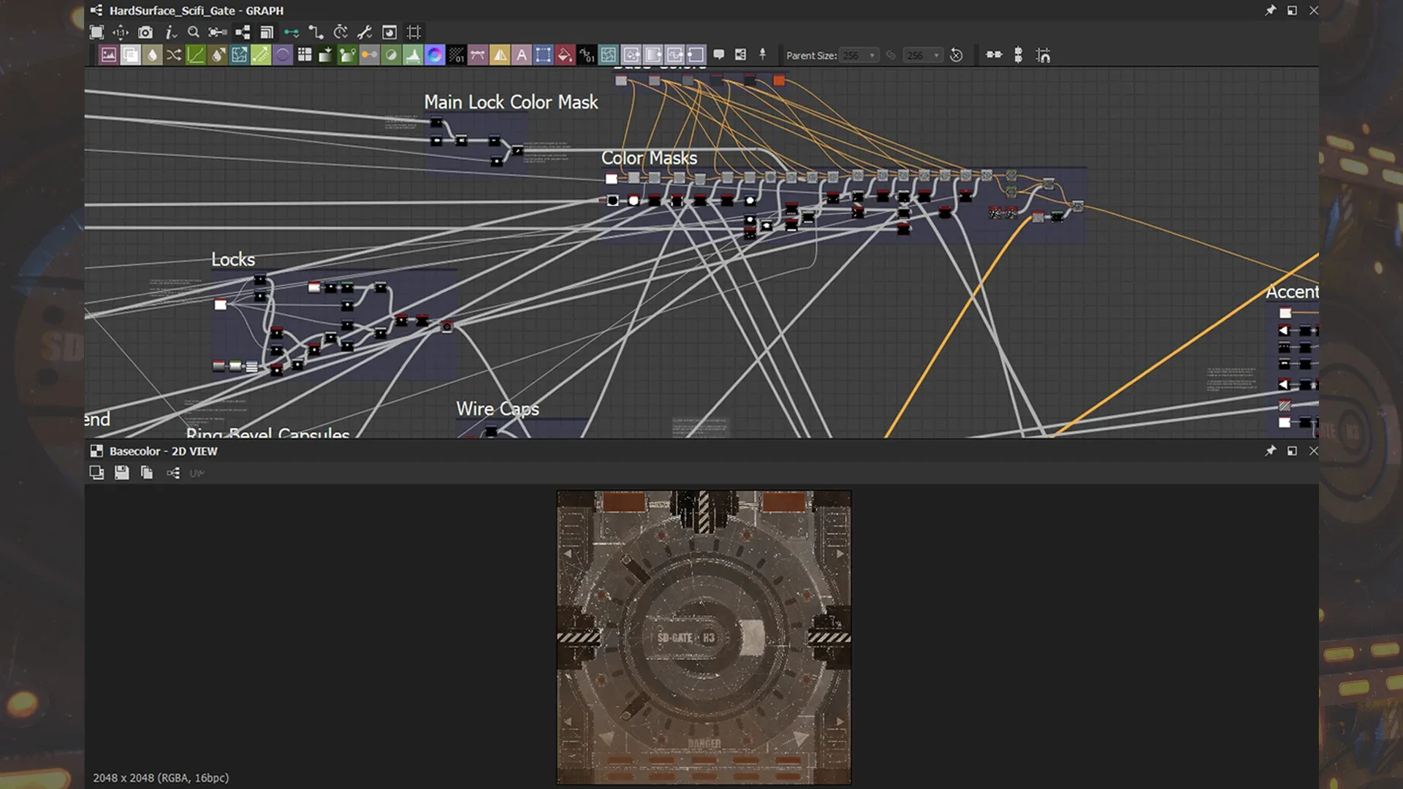
Task: Open the HSL color wheel node tool
Action: [434, 55]
